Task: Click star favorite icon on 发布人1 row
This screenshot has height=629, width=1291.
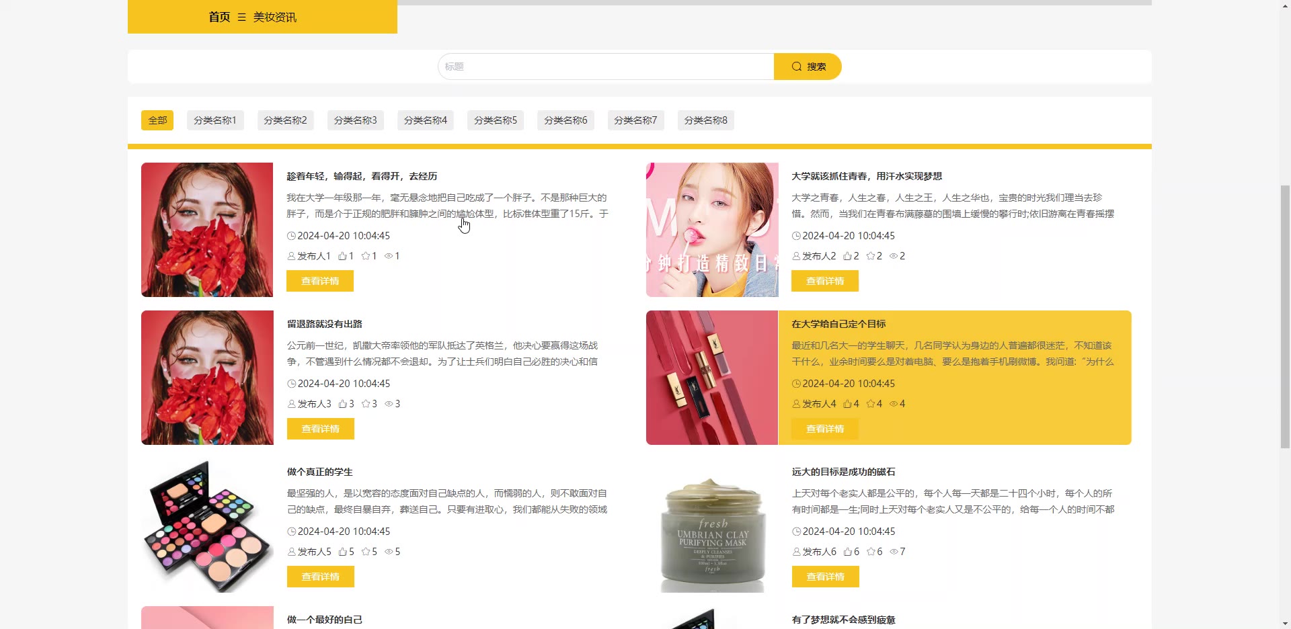Action: point(366,256)
